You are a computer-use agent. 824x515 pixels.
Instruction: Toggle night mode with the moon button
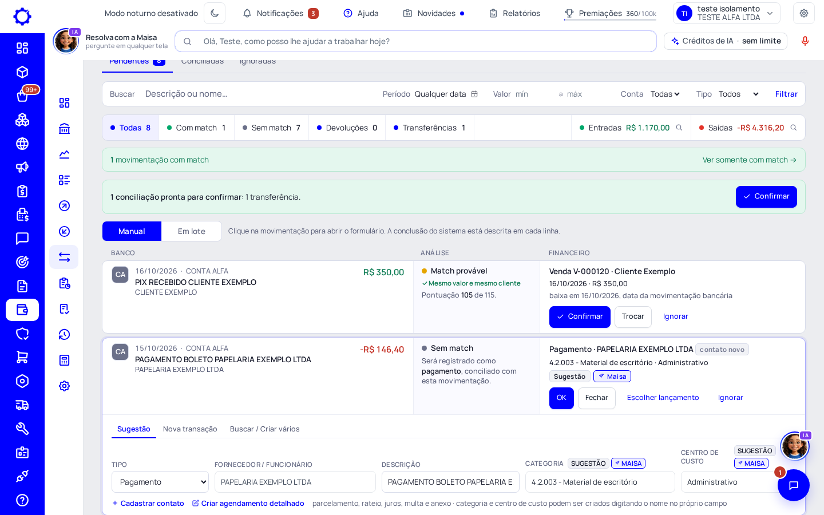[x=215, y=13]
